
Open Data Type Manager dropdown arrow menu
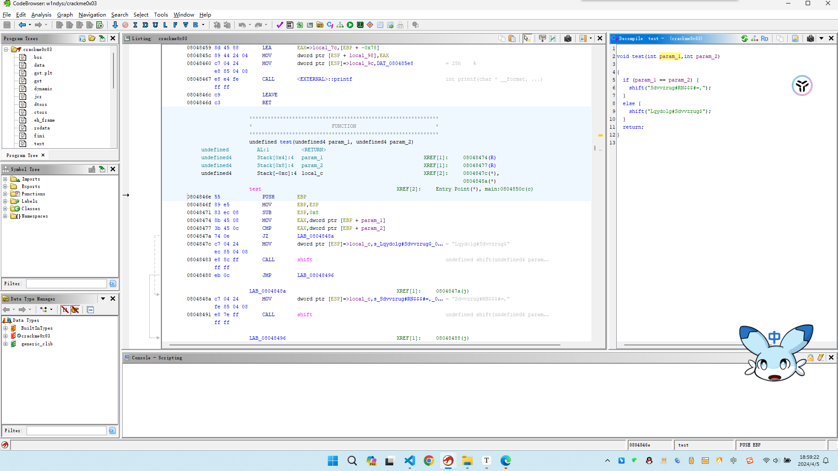click(103, 299)
